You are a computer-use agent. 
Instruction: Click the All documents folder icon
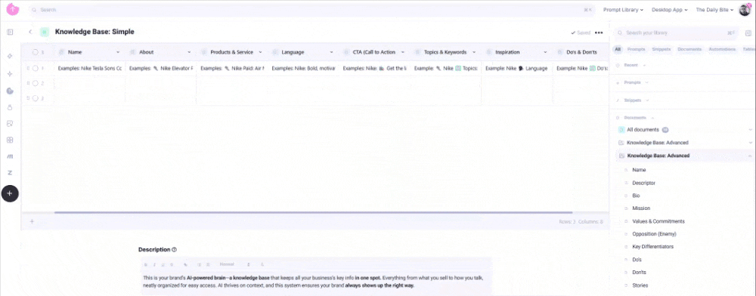[621, 129]
